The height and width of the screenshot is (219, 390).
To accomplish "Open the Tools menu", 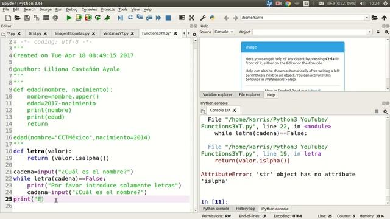I will point(122,10).
